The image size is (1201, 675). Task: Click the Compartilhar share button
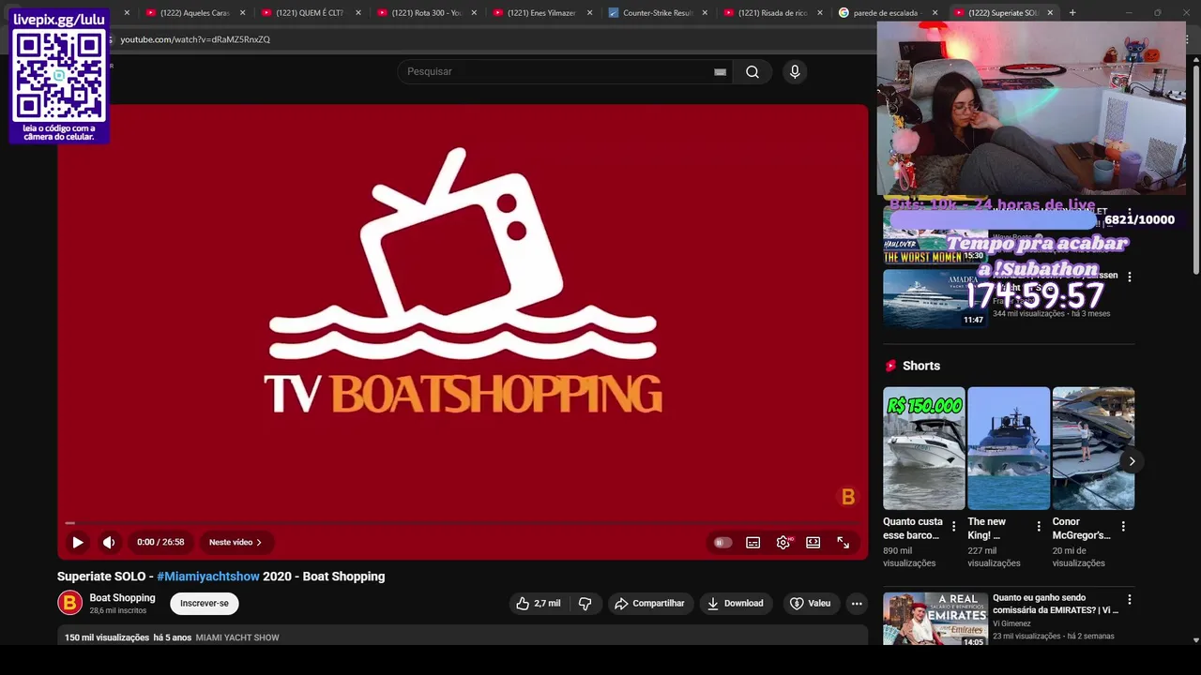click(650, 604)
